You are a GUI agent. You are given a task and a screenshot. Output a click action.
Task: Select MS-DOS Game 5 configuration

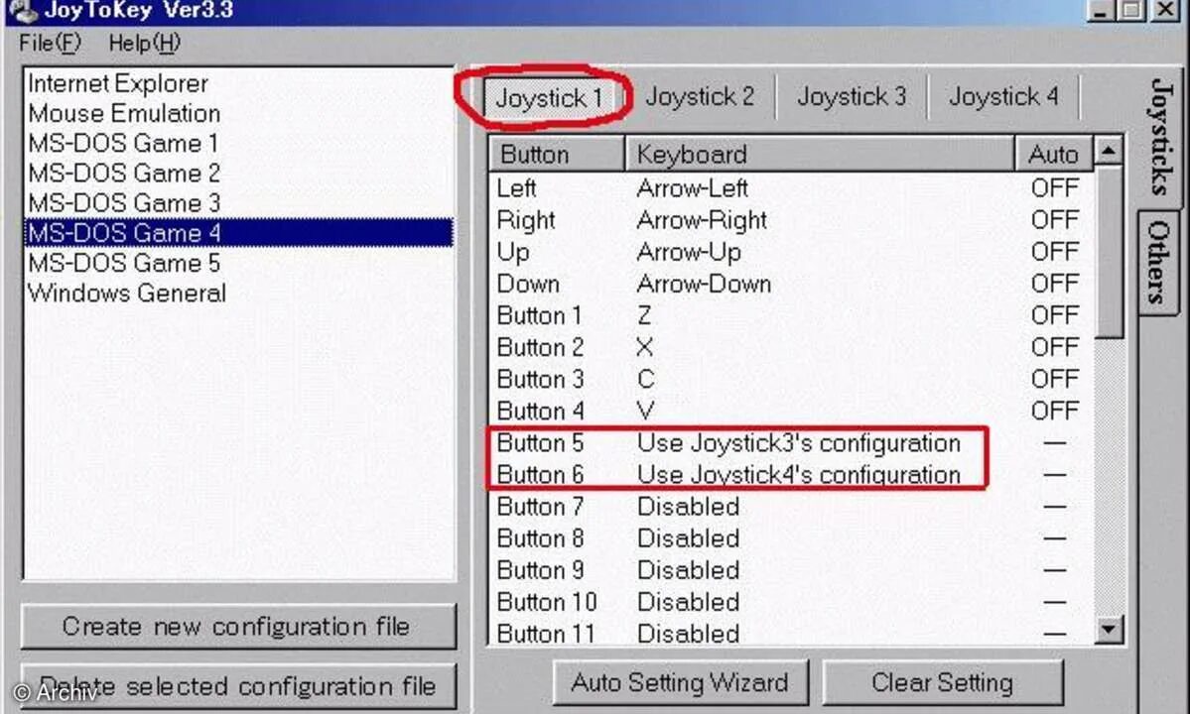239,263
